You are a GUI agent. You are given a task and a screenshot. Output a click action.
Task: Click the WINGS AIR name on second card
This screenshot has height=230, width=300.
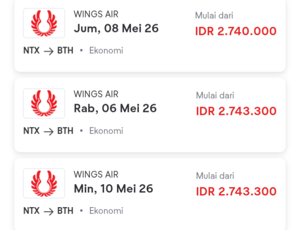[x=96, y=94]
